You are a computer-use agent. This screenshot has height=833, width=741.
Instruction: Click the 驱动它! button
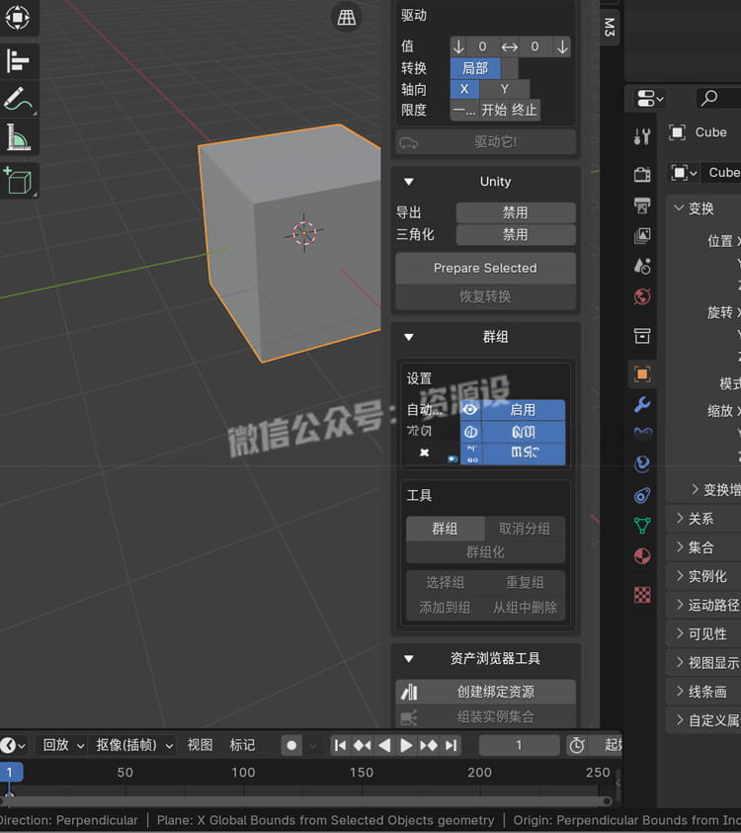point(485,142)
